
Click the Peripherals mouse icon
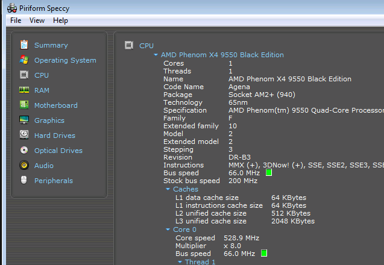point(24,180)
